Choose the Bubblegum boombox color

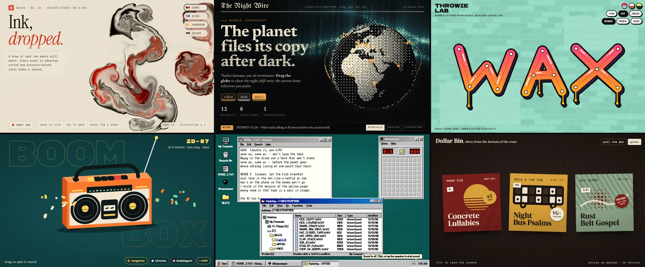(x=183, y=261)
